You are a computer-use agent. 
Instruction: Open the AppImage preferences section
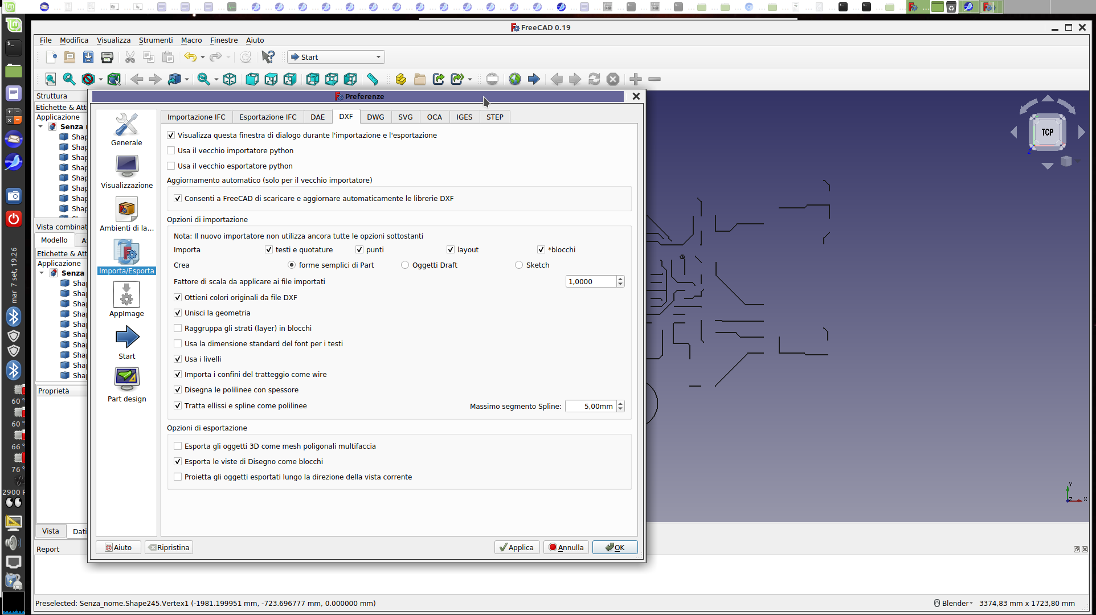point(126,300)
